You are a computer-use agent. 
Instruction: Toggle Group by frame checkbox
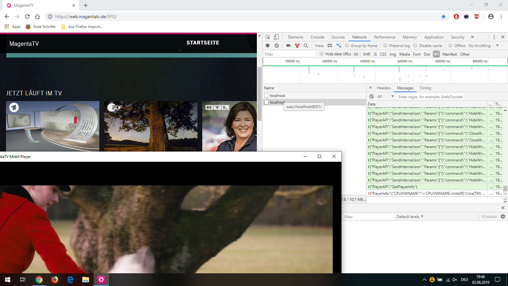347,45
